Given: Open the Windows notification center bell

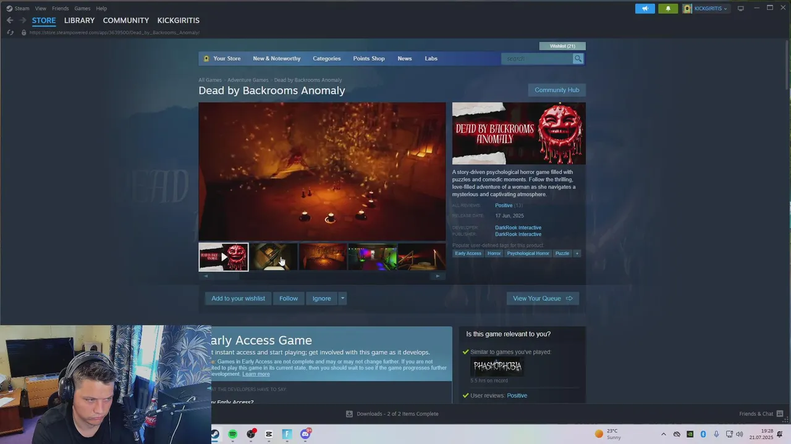Looking at the screenshot, I should [x=780, y=434].
